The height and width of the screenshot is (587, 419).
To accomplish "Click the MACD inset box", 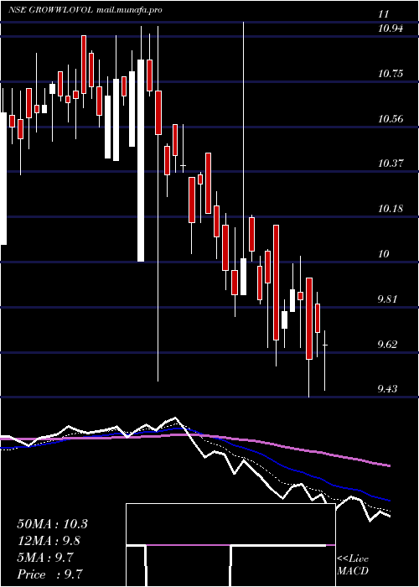I will click(x=230, y=545).
